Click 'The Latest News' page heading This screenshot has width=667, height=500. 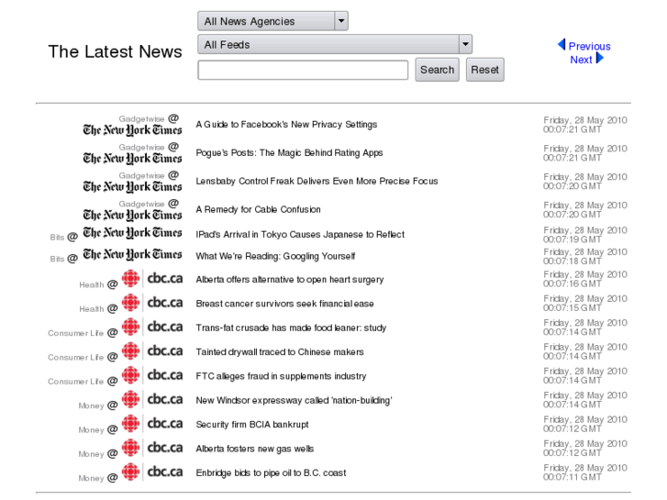click(x=115, y=51)
